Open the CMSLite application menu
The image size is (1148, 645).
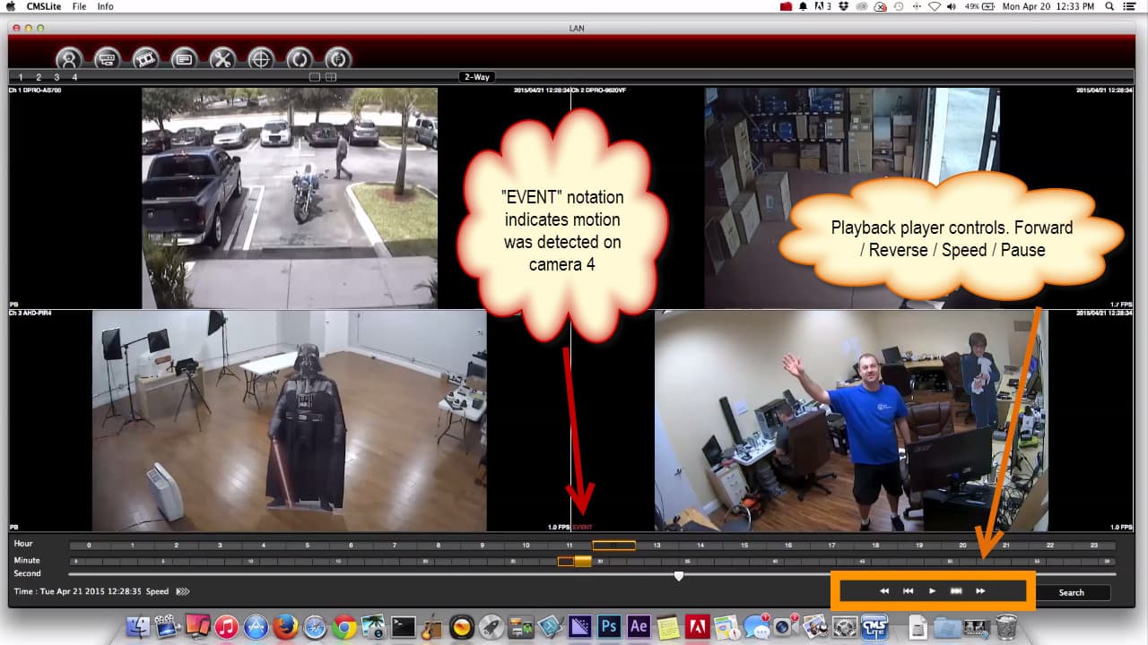[43, 6]
